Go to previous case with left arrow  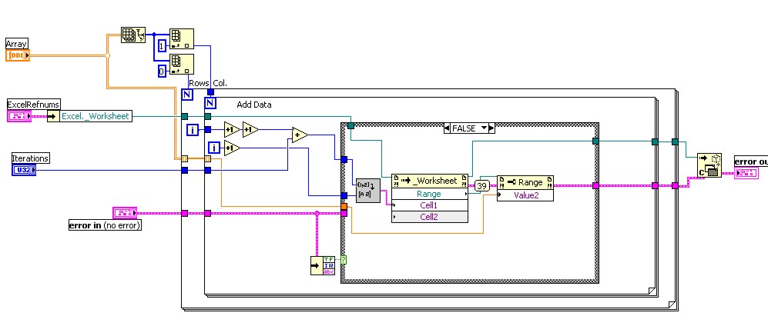[x=447, y=128]
